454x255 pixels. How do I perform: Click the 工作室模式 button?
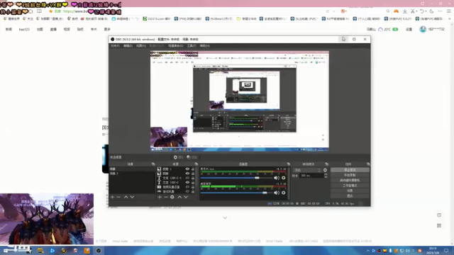click(350, 186)
